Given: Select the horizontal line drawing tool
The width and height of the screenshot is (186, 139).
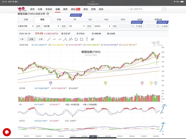Looking at the screenshot, I should (54, 39).
